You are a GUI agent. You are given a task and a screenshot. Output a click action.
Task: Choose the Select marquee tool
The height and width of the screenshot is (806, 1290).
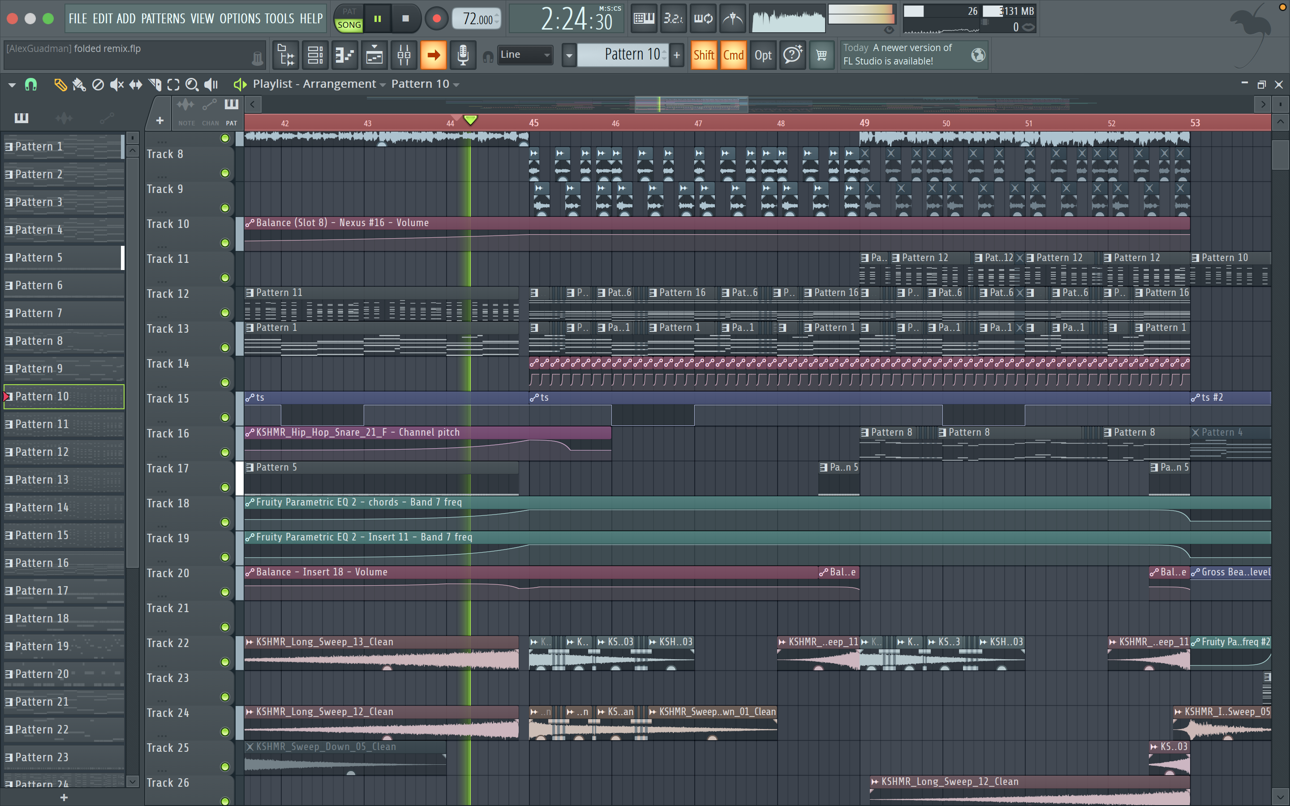coord(173,84)
